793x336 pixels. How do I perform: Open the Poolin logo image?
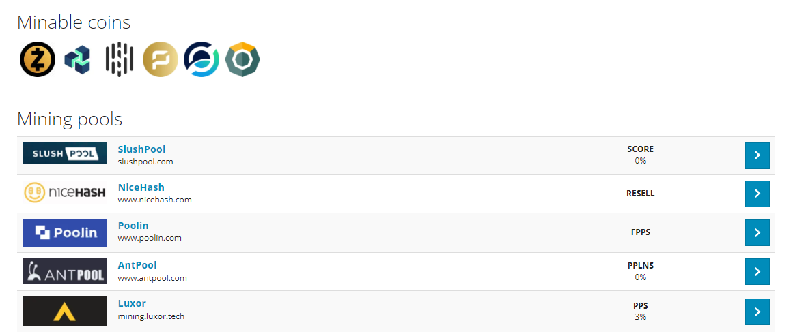pos(65,232)
